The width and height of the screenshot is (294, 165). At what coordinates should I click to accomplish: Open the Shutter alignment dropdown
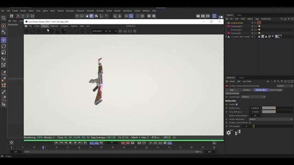(x=271, y=119)
